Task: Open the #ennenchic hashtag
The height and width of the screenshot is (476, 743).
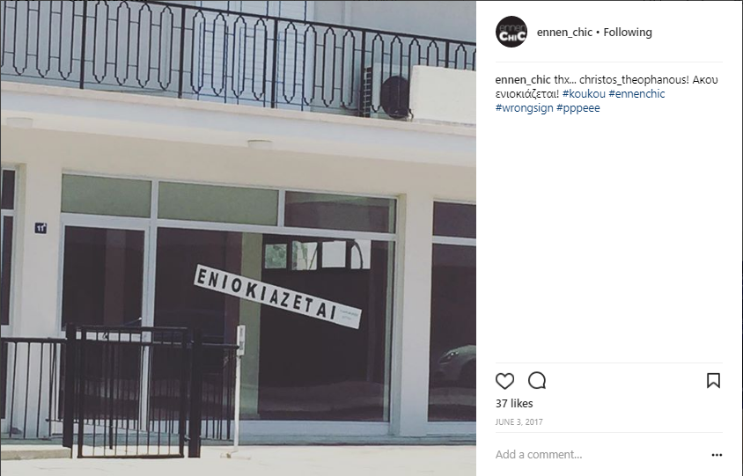Action: (x=636, y=94)
